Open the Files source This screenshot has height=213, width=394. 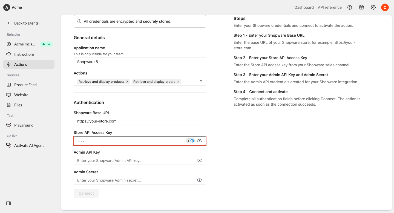[x=29, y=105]
